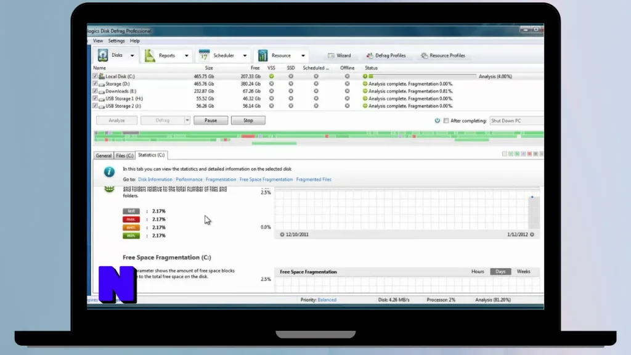Click the blue info icon in Statistics tab
The height and width of the screenshot is (355, 631).
coord(109,172)
